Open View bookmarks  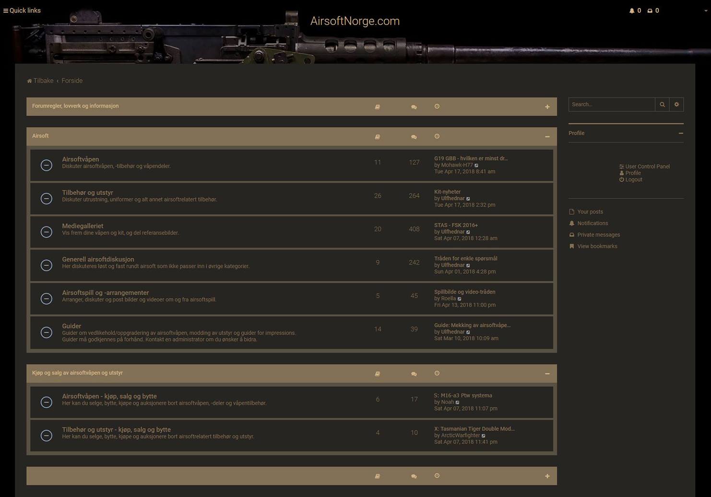[593, 246]
